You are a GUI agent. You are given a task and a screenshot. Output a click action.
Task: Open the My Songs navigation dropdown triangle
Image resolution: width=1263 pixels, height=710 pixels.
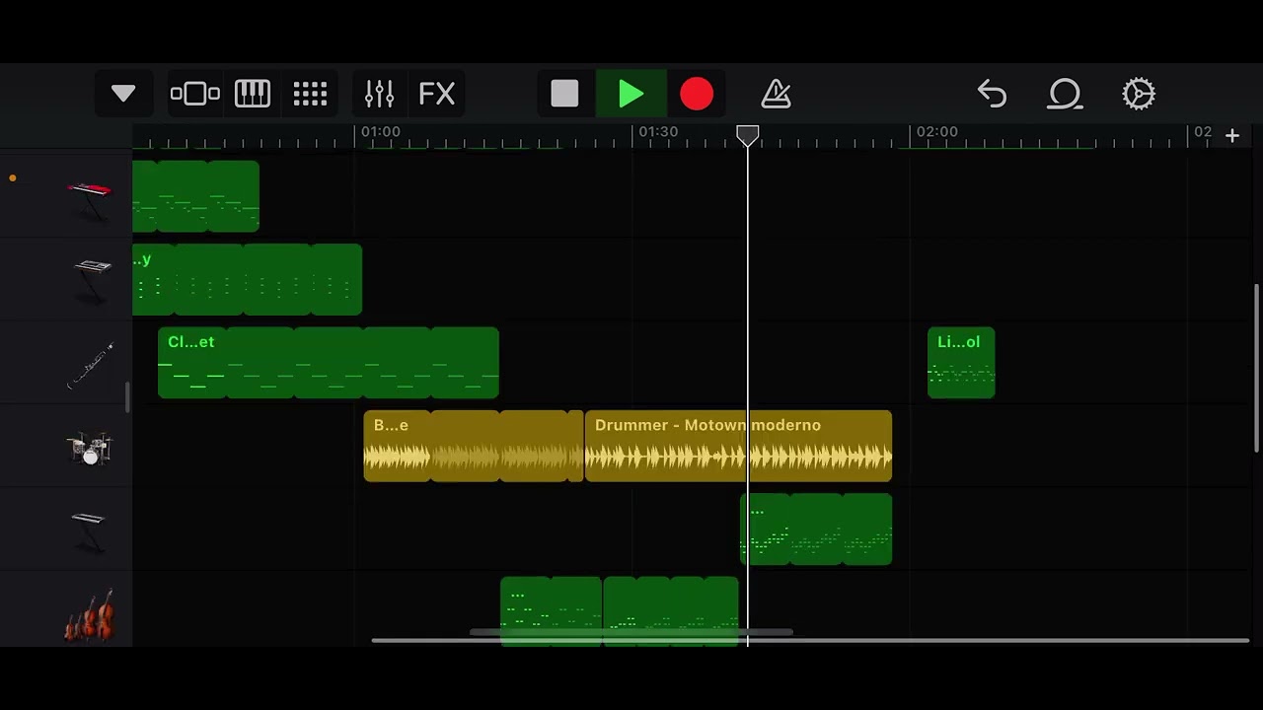click(x=123, y=94)
